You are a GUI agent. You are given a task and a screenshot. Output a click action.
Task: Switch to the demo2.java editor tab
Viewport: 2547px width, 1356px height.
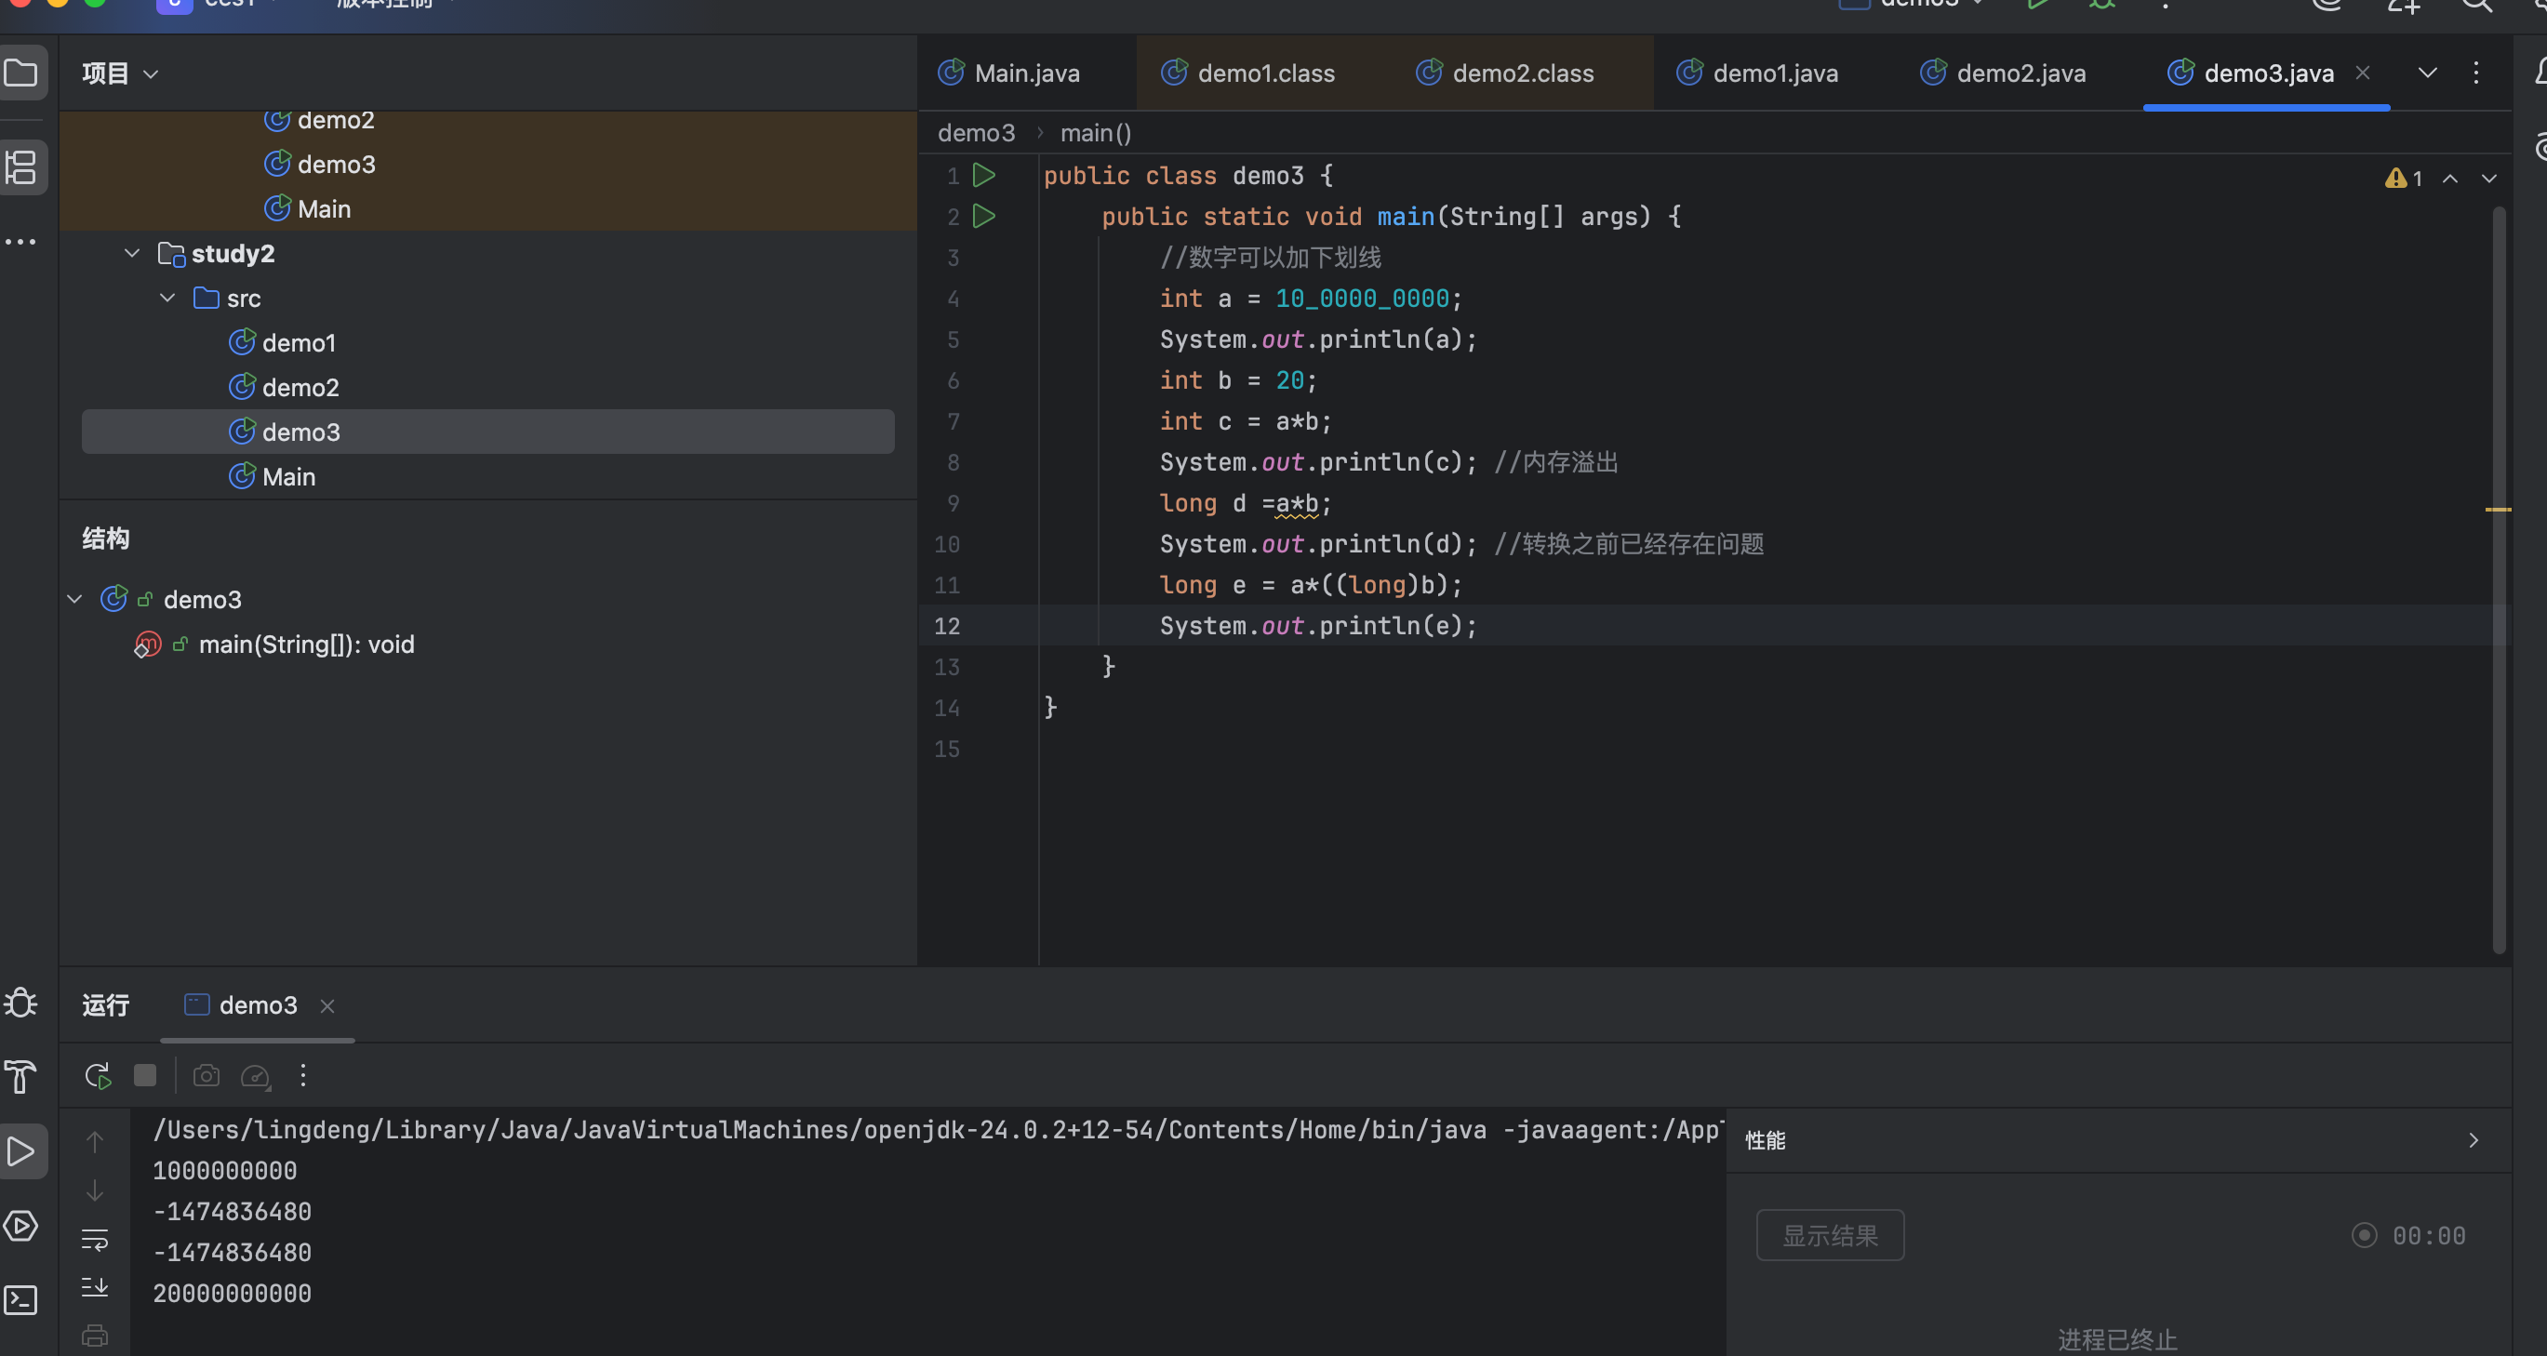pyautogui.click(x=2020, y=73)
